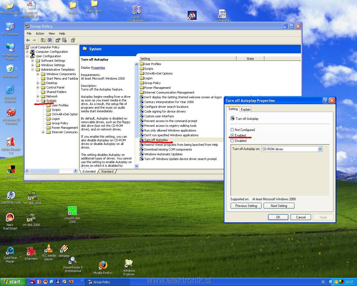Switch to the Explain tab
The image size is (357, 286).
[x=245, y=109]
